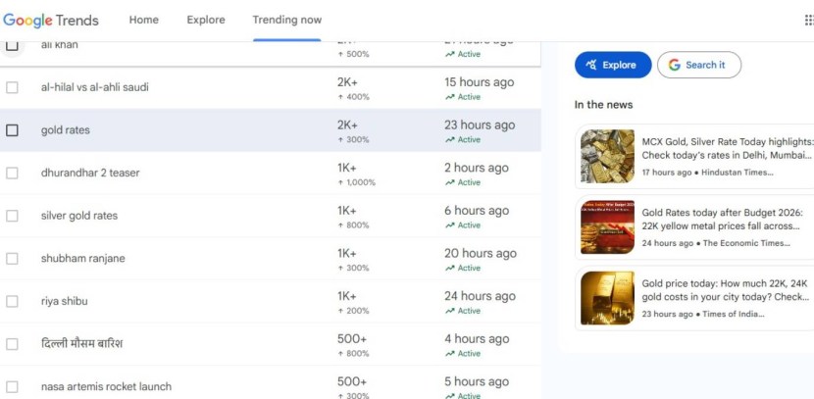Click the Active trend icon for gold rates
Screen dimensions: 814x399
(x=450, y=140)
